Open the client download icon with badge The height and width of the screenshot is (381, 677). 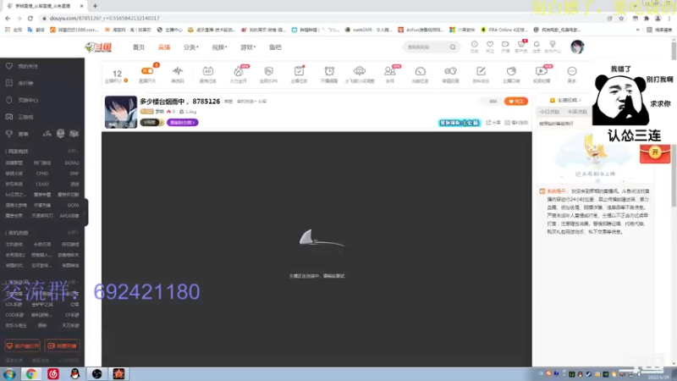[x=521, y=47]
